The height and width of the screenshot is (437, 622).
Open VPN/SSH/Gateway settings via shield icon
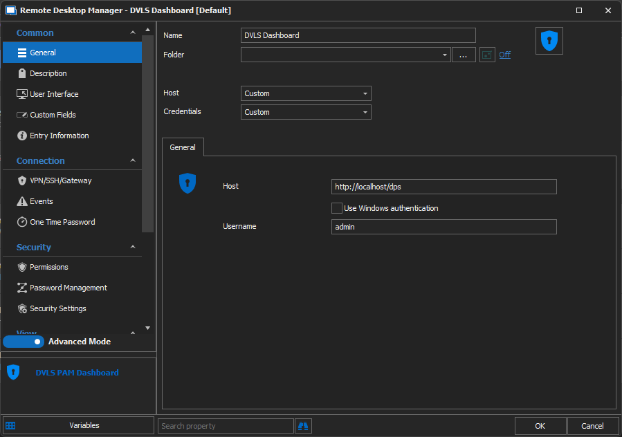pos(22,180)
